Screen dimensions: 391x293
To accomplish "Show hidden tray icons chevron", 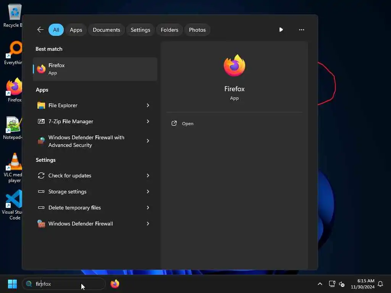I will coord(320,284).
